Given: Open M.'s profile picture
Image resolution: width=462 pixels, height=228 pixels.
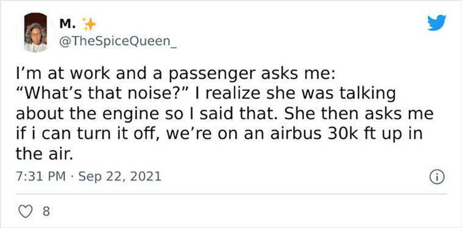Looking at the screenshot, I should 35,33.
